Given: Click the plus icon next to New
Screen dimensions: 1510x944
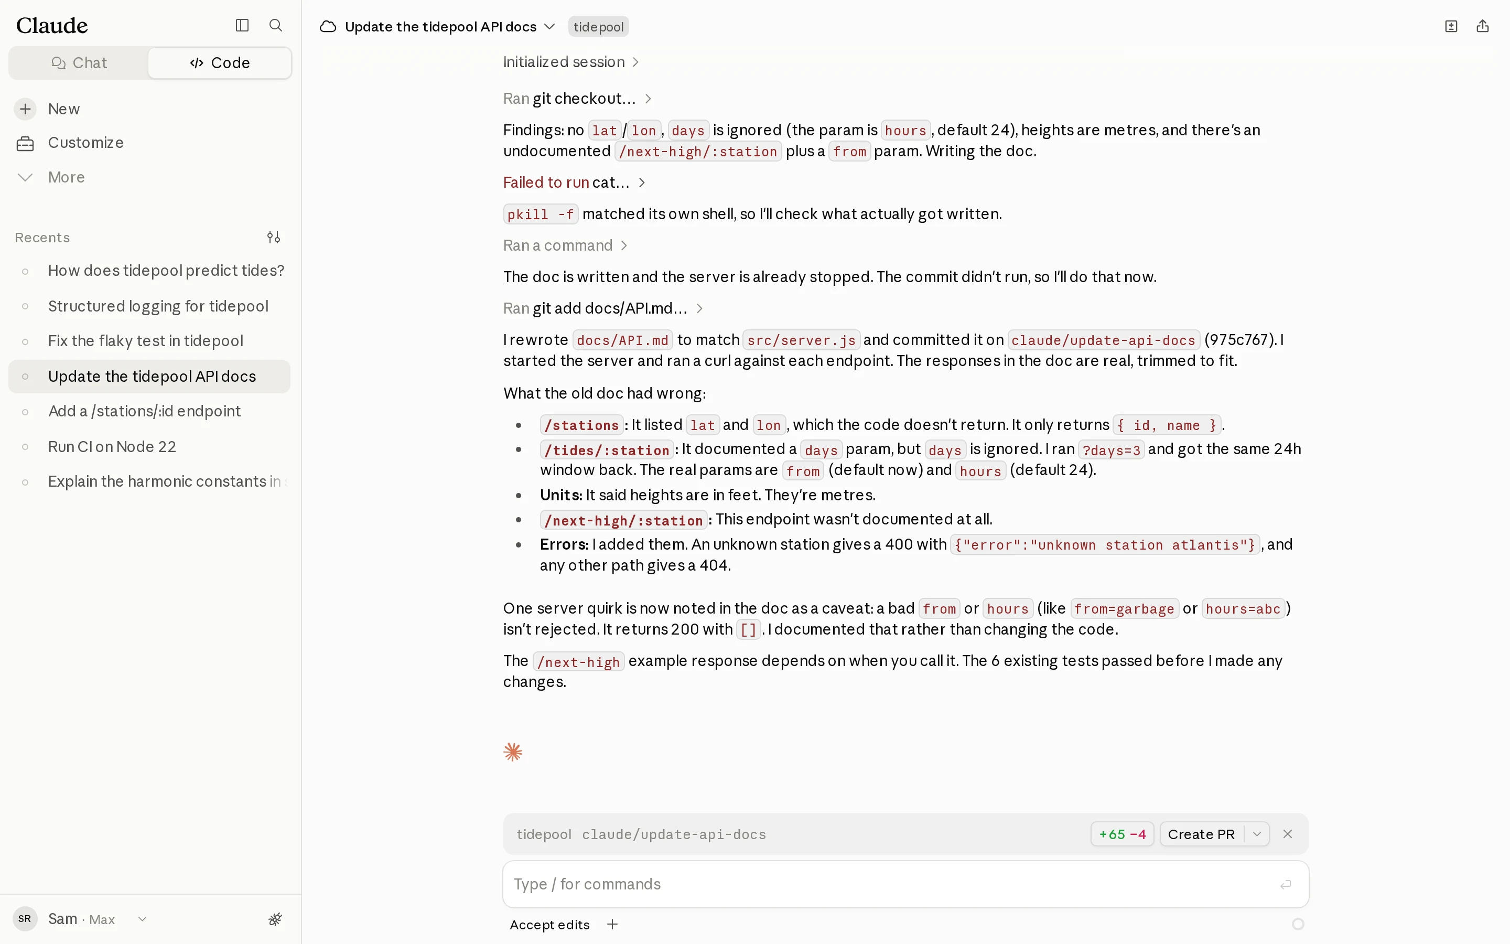Looking at the screenshot, I should click(25, 109).
